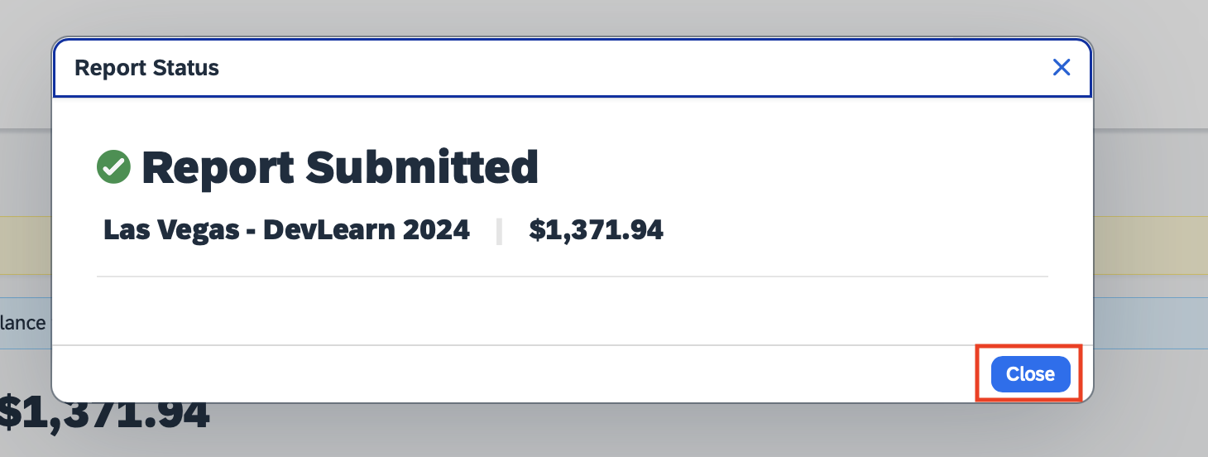Click the dimmed gray backdrop above the dialog
The image size is (1208, 457).
604,17
